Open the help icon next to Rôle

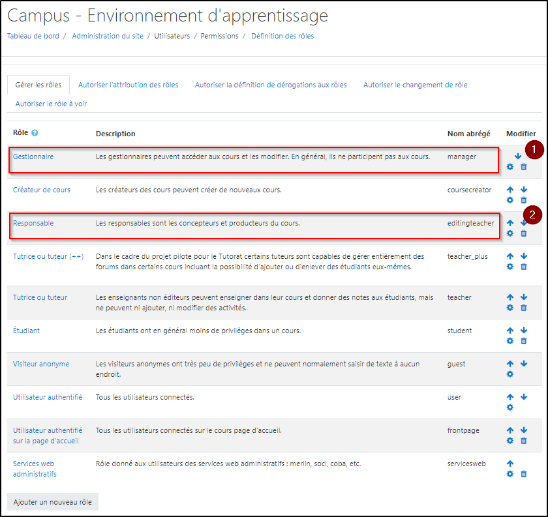coord(35,133)
